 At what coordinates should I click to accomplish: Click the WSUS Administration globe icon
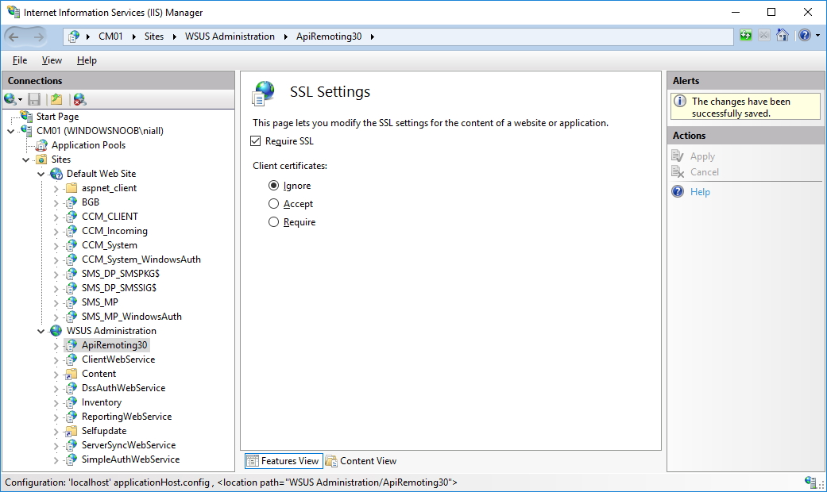coord(56,331)
